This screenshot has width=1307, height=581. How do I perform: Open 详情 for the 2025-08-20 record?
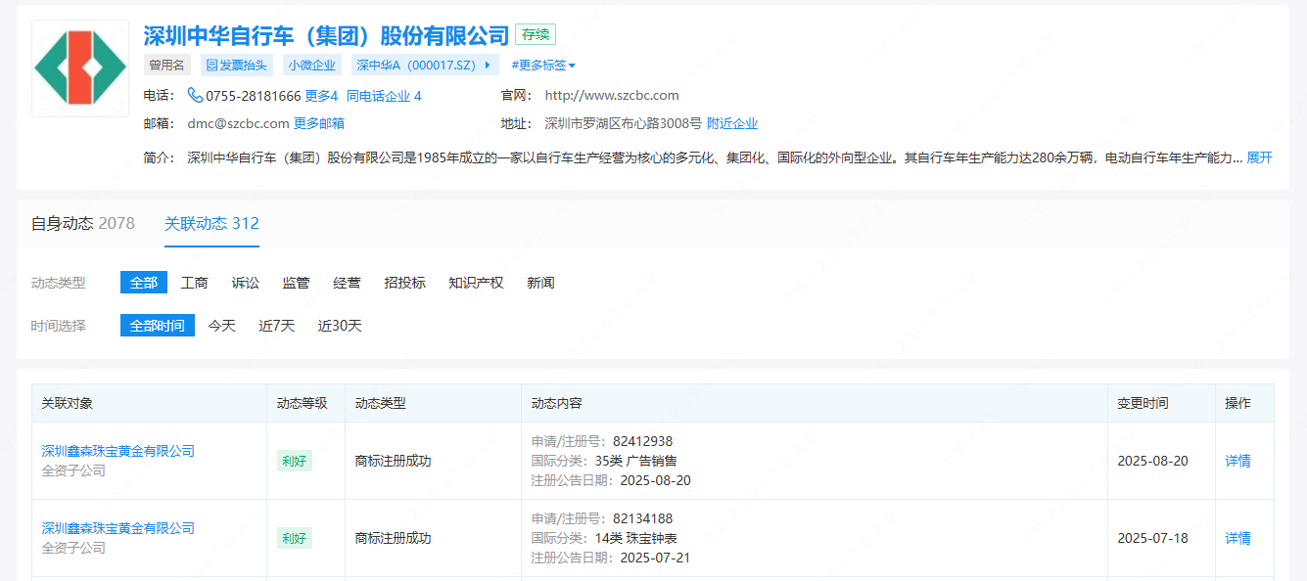coord(1238,461)
